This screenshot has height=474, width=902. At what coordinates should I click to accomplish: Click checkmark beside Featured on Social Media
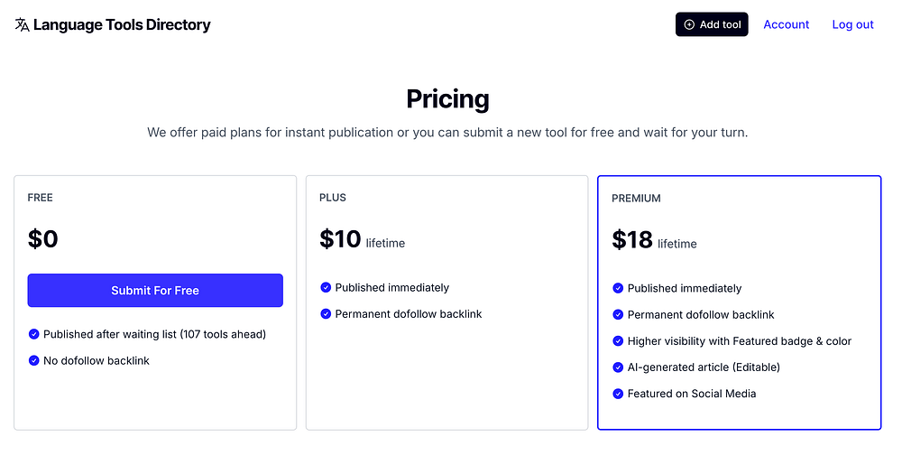pos(618,394)
